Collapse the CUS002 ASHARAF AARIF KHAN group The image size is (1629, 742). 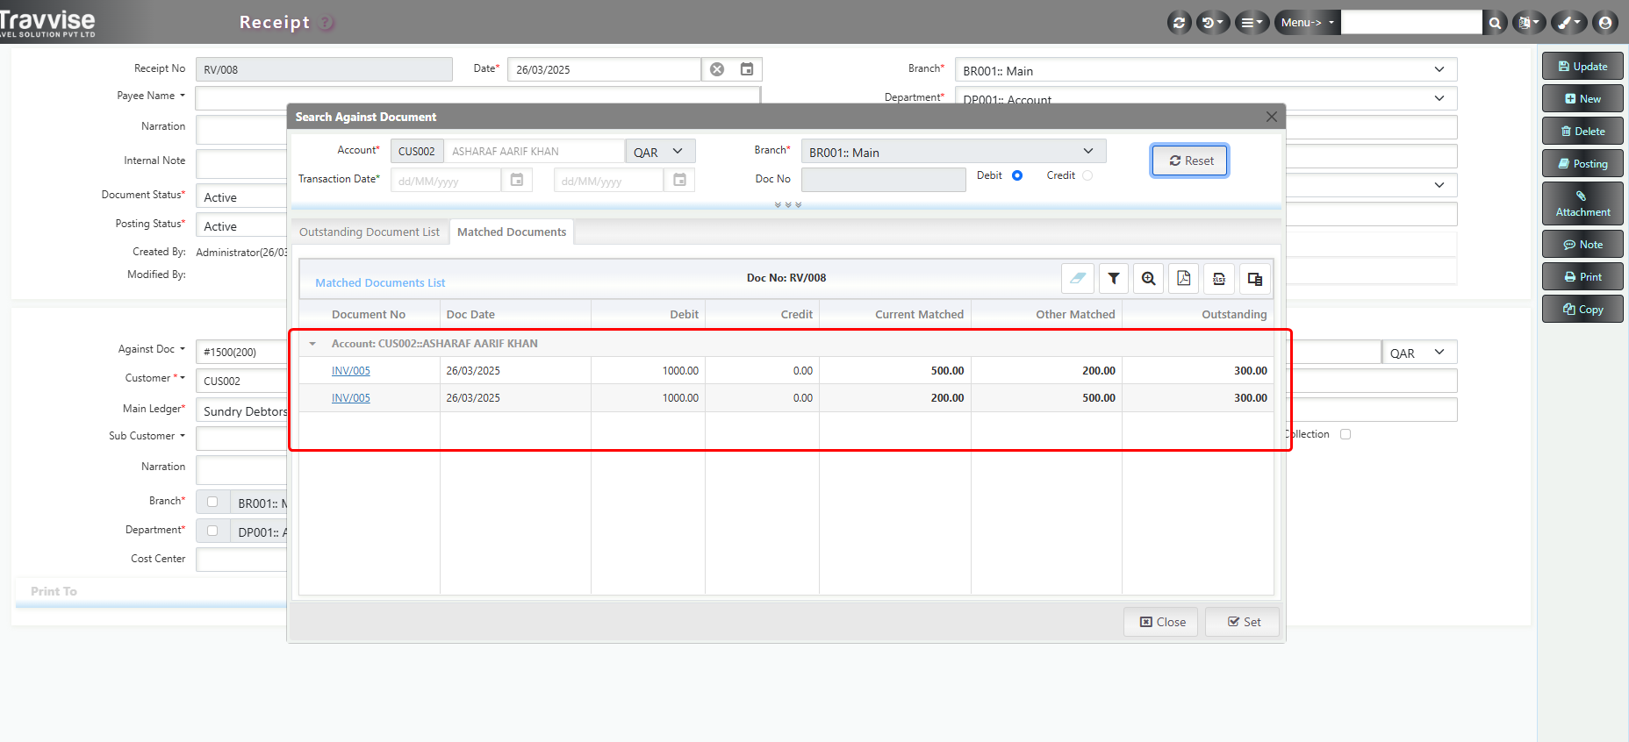[x=312, y=344]
